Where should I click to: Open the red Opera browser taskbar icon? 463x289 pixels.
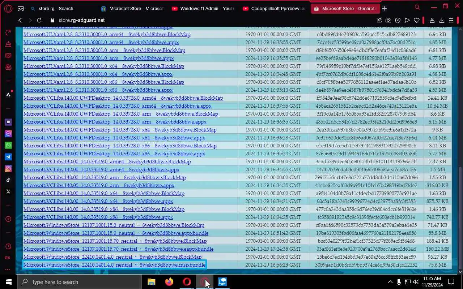pos(187,282)
